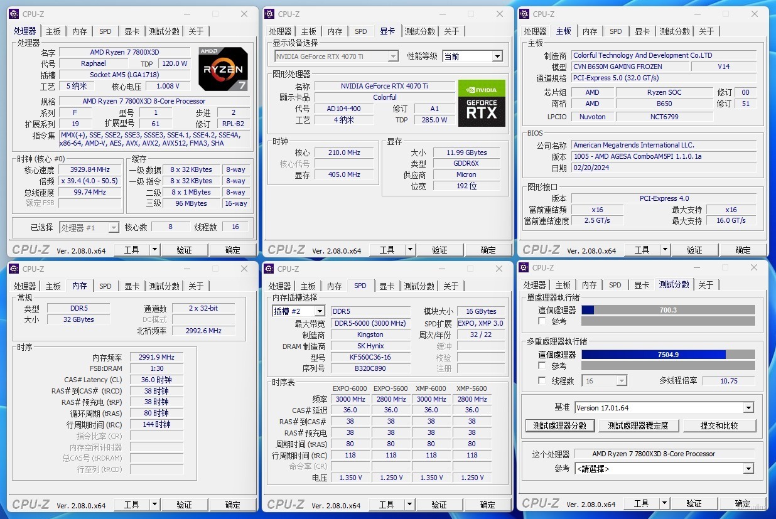Click the AMD Ryzen 7 logo
This screenshot has height=519, width=776.
[x=223, y=68]
